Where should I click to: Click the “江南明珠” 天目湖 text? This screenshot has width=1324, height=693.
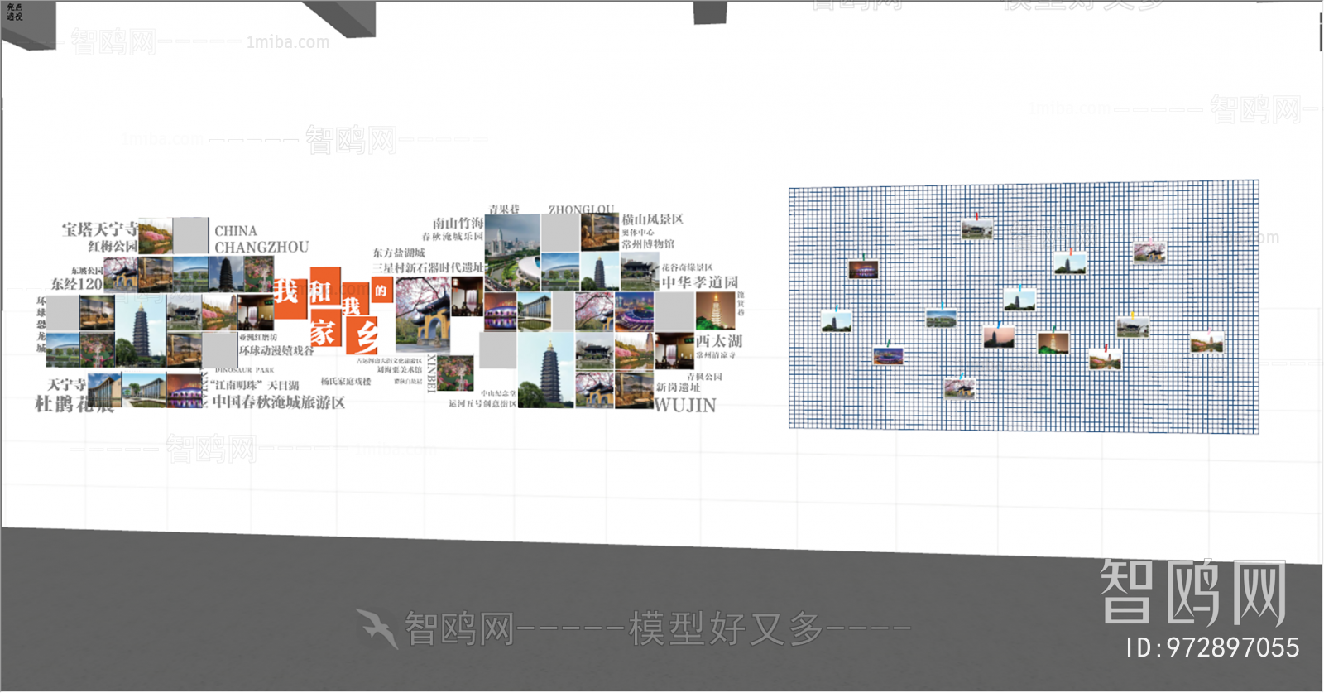pos(255,385)
